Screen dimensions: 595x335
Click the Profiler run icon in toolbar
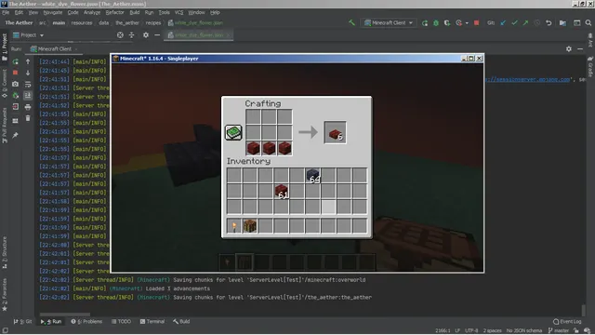pyautogui.click(x=458, y=23)
